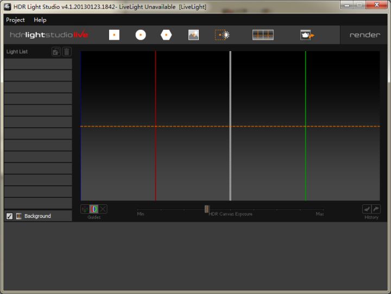
Task: Maximize the HDR Light Studio window
Action: [360, 5]
